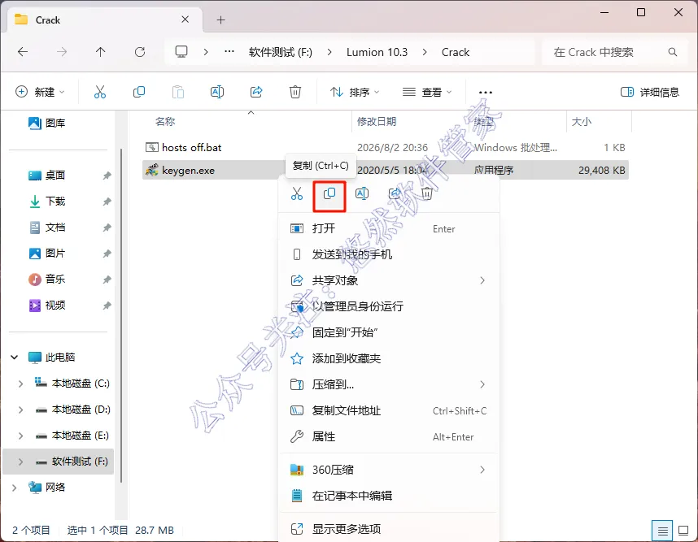Unpin 桌面 via its pin icon
Viewport: 698px width, 542px height.
pos(107,176)
